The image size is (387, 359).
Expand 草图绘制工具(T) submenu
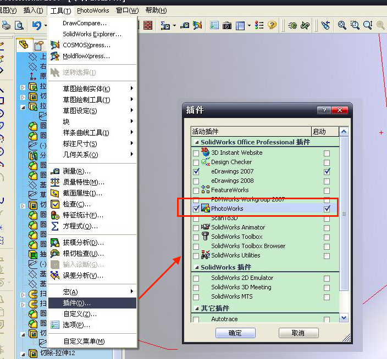(92, 99)
